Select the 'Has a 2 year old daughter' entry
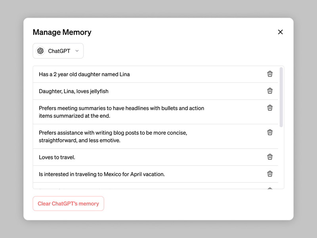317x238 pixels. coord(84,74)
